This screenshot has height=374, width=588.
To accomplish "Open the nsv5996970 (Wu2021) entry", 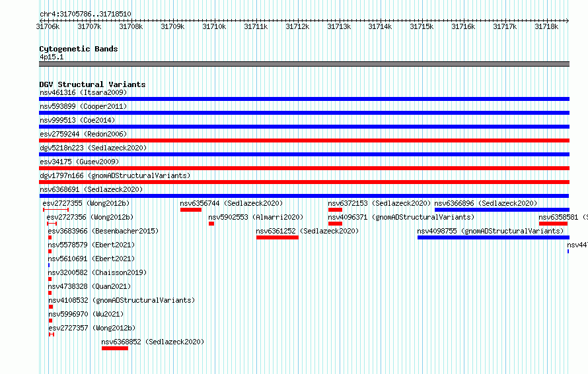I will (x=86, y=314).
